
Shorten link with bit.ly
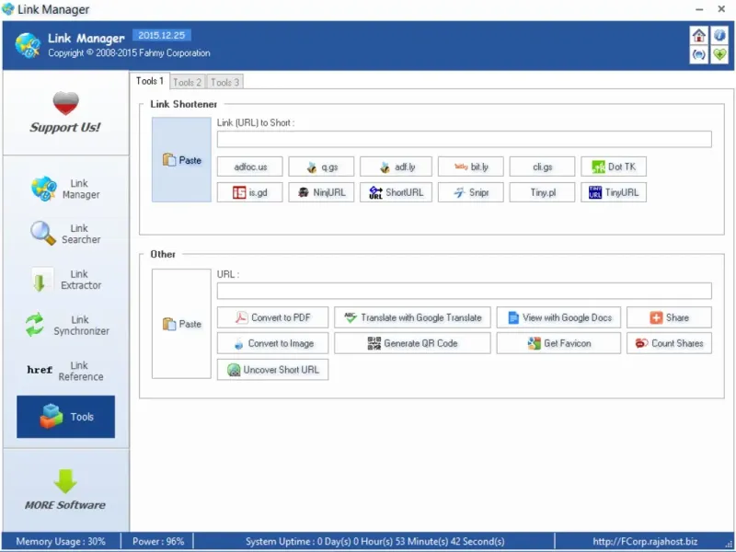click(x=471, y=167)
